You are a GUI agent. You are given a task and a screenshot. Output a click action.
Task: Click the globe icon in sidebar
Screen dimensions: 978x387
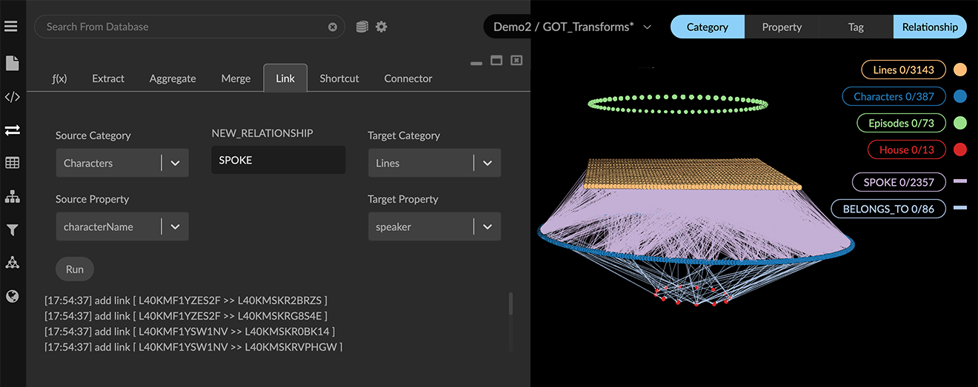click(12, 297)
